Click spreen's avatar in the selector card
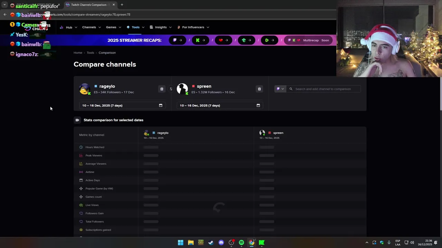 click(182, 89)
